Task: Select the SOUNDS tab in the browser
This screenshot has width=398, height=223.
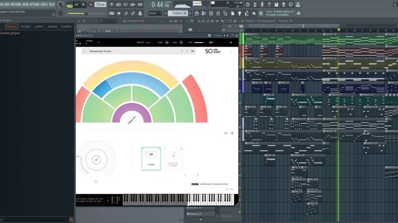Action: [x=52, y=27]
